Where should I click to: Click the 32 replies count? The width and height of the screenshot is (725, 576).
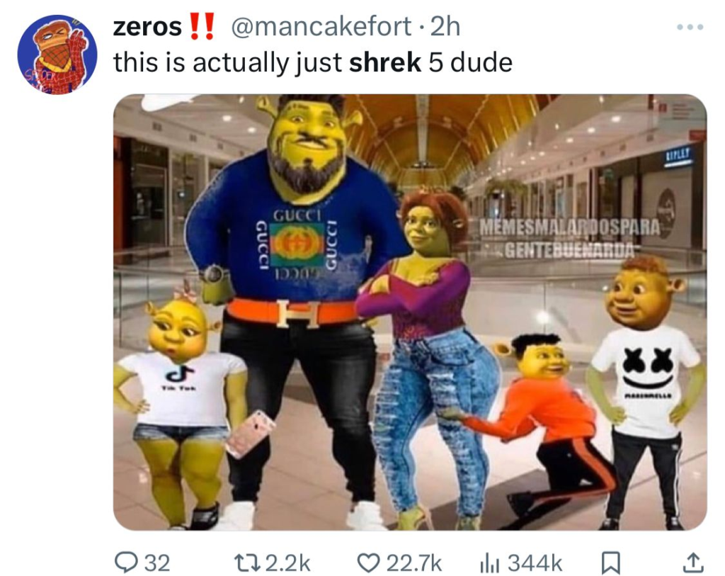point(157,563)
